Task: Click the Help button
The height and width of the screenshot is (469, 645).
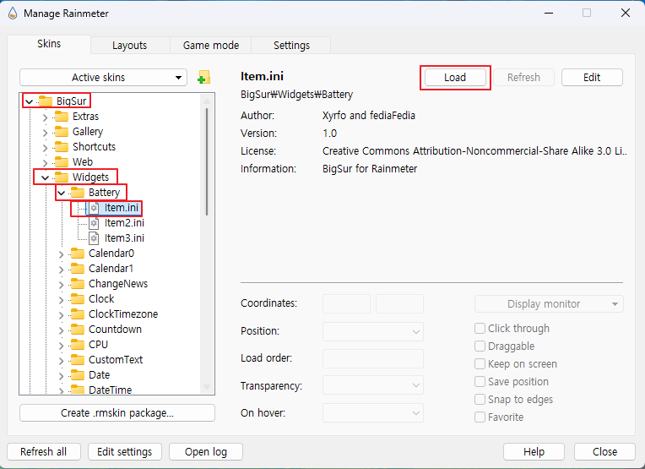Action: 534,452
